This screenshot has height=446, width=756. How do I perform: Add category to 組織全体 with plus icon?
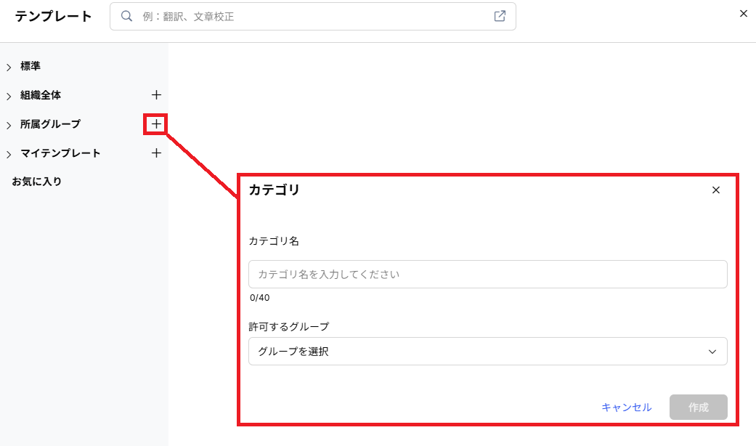tap(156, 95)
